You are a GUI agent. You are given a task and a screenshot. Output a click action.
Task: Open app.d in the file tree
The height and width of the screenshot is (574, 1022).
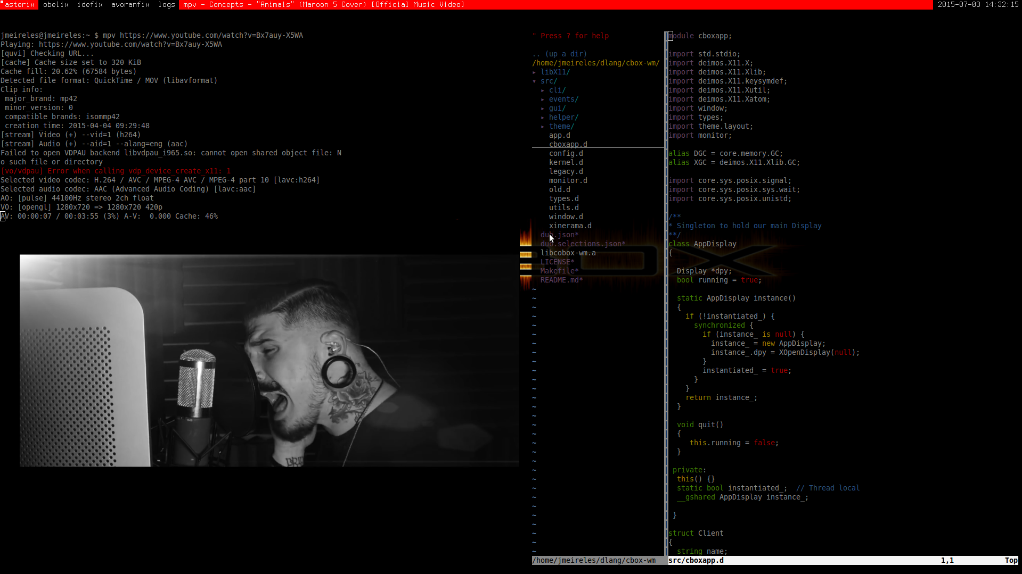(x=560, y=136)
